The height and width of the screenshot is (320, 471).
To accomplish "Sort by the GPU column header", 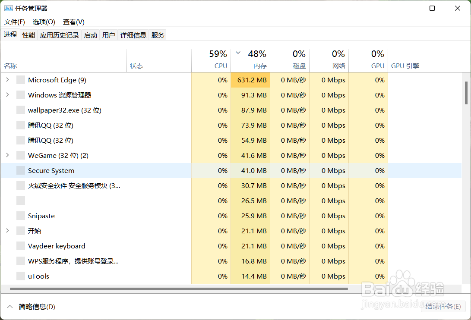I will pyautogui.click(x=368, y=61).
